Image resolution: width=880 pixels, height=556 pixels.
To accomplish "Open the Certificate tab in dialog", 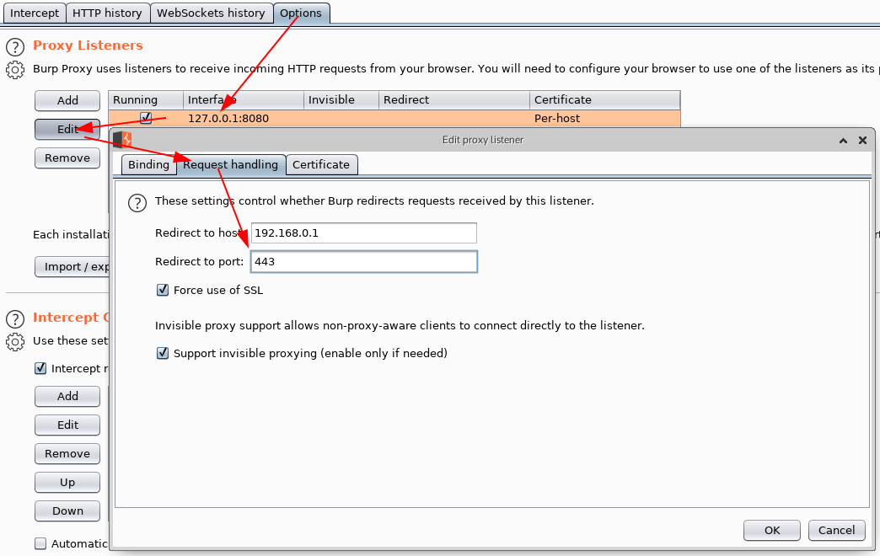I will [x=320, y=165].
